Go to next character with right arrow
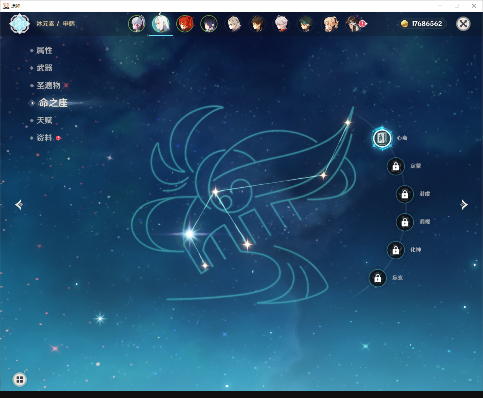The height and width of the screenshot is (398, 483). [x=464, y=205]
